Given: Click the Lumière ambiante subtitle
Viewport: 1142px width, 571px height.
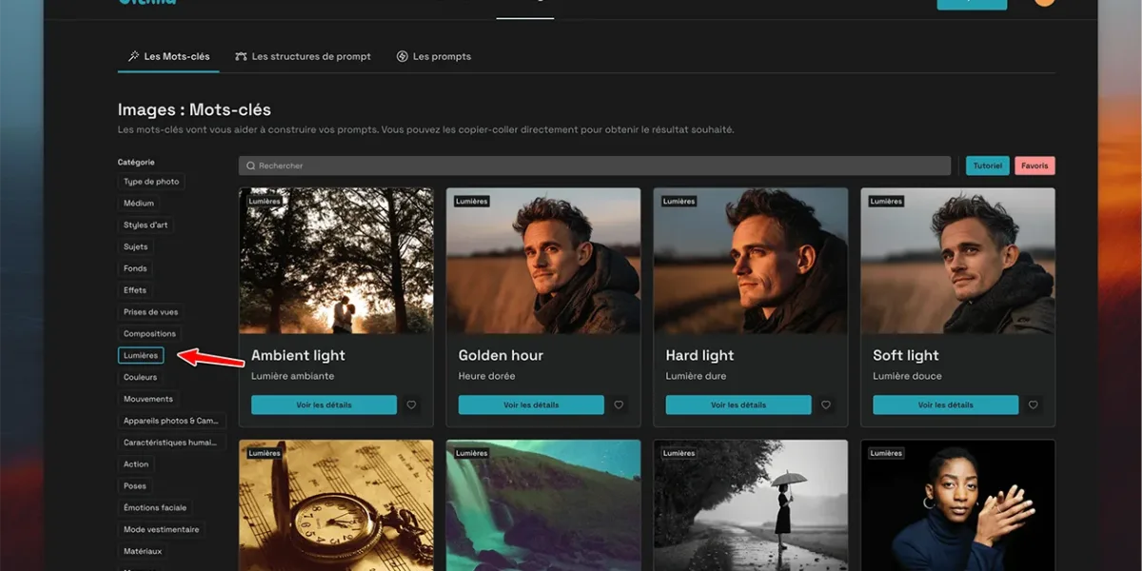Looking at the screenshot, I should tap(292, 376).
